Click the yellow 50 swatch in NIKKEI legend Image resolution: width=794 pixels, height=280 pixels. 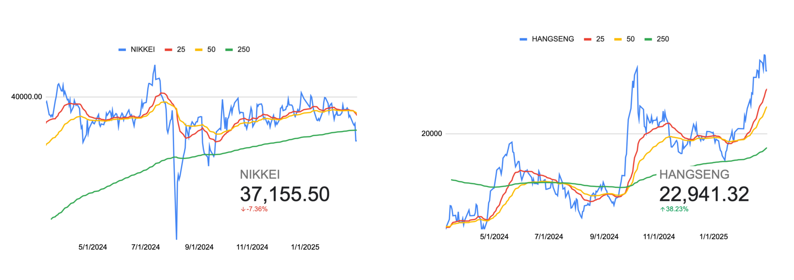point(199,50)
